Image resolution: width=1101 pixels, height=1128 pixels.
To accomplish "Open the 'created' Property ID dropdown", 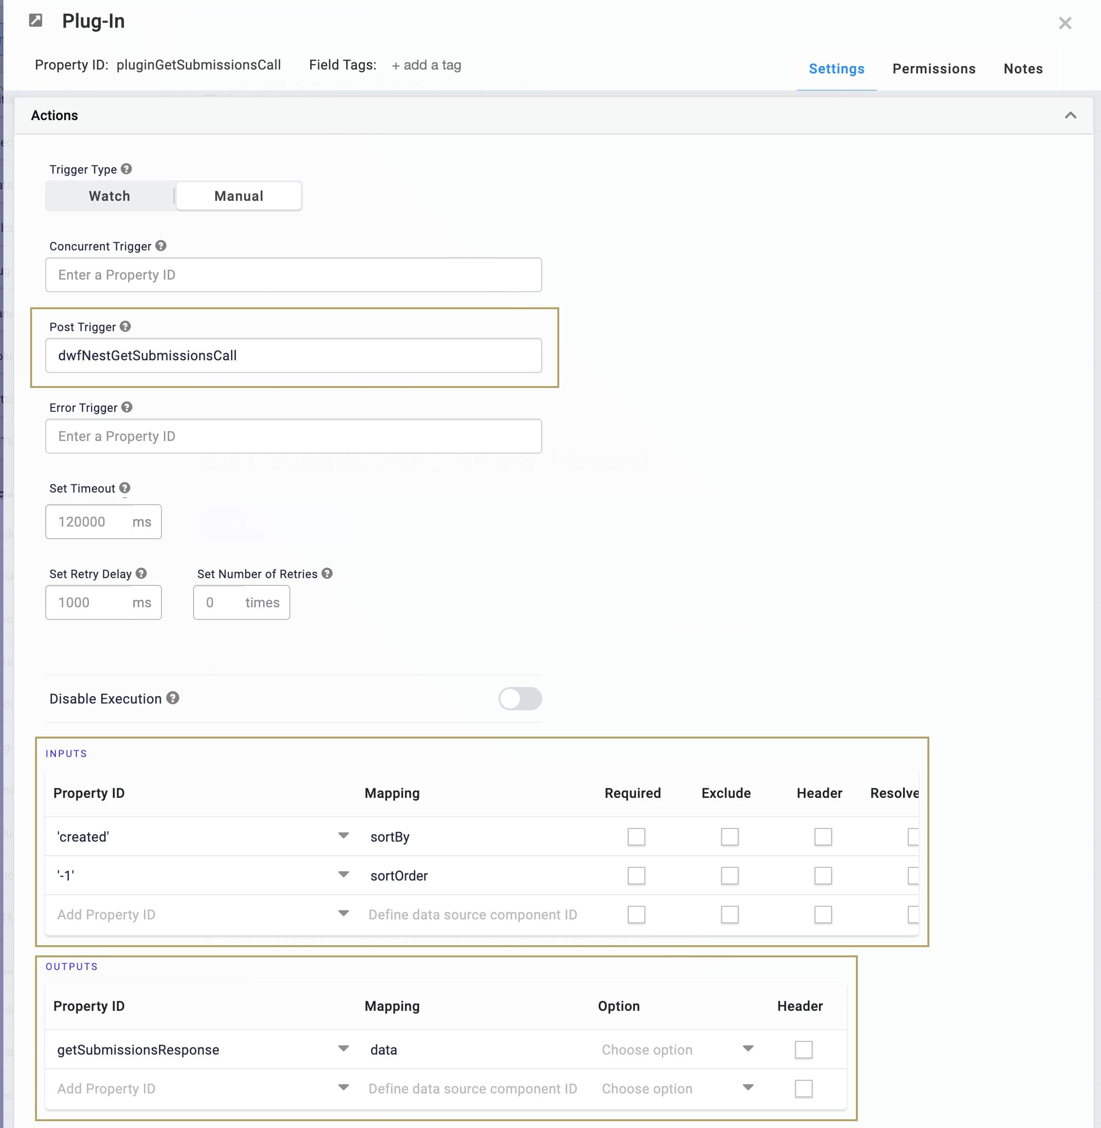I will click(x=343, y=836).
